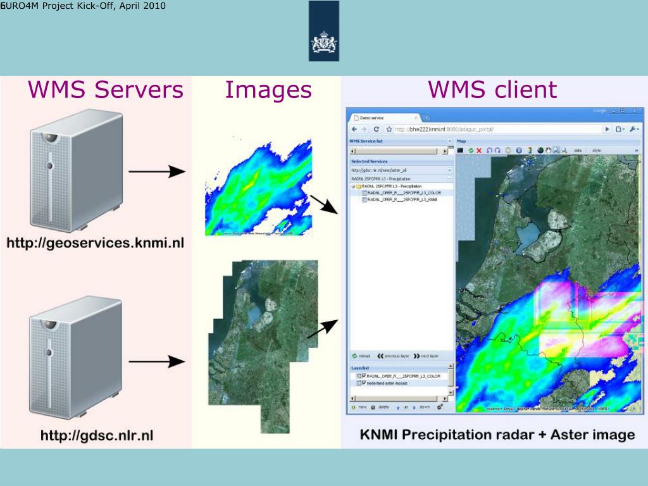Reload the page with the browser refresh icon
The height and width of the screenshot is (486, 648).
click(376, 129)
